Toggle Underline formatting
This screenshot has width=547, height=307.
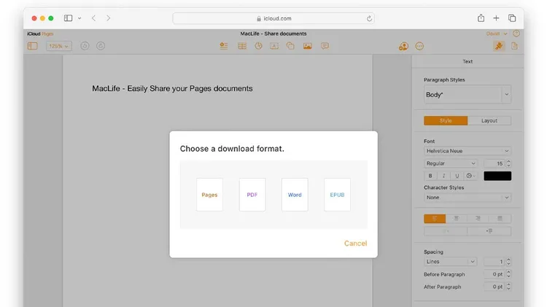tap(457, 176)
